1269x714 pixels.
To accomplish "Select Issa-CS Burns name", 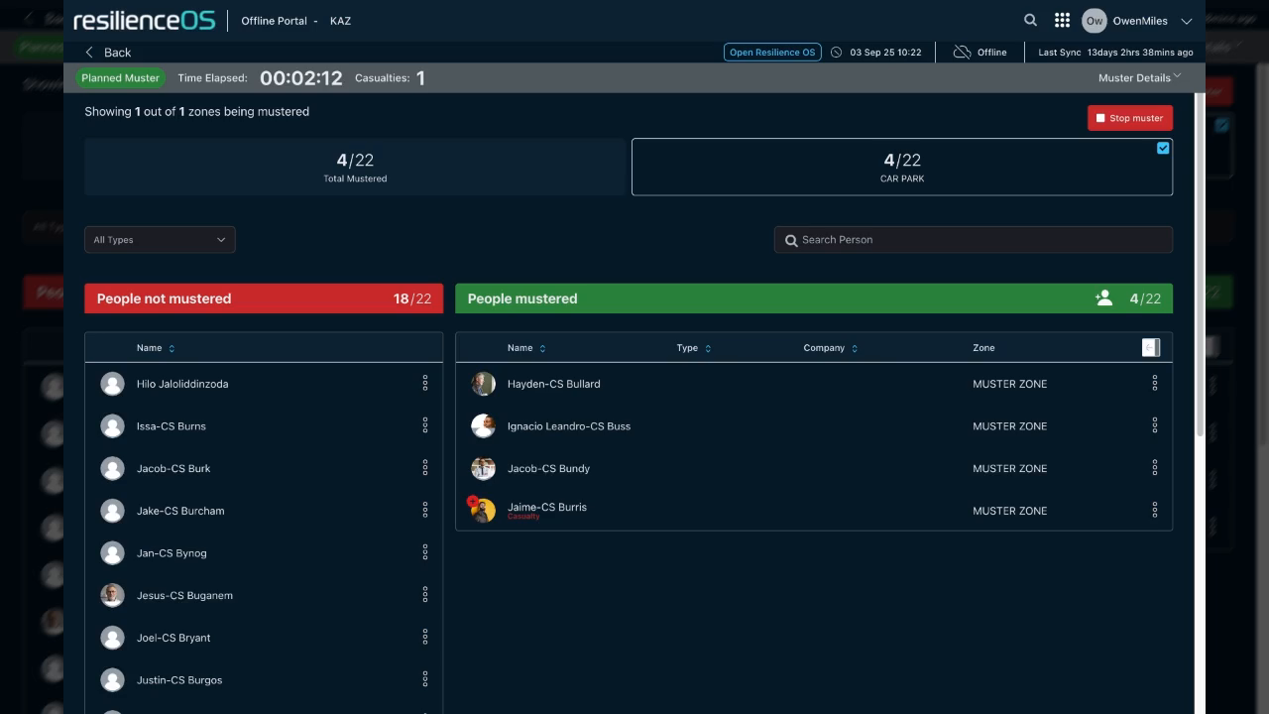I will pos(172,426).
